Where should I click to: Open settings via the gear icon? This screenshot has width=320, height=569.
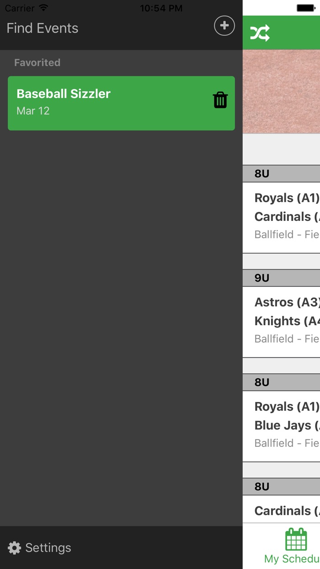click(x=15, y=548)
